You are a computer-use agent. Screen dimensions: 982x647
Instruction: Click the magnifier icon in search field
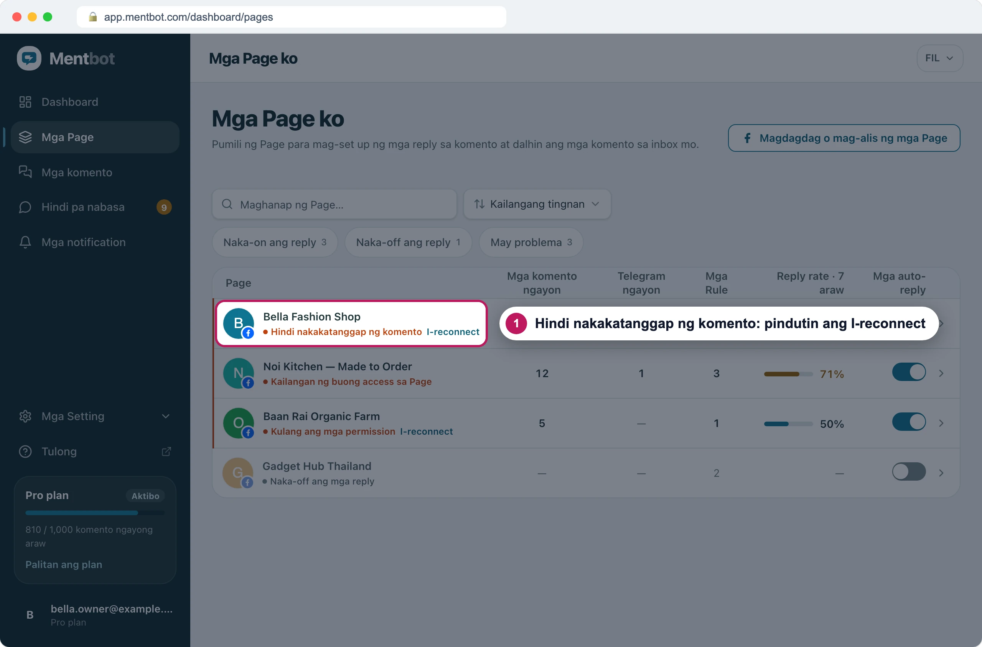[x=227, y=204]
